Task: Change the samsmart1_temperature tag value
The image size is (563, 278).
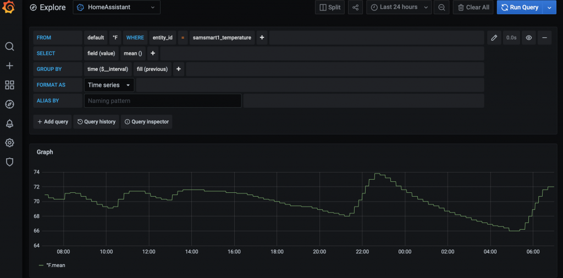Action: click(x=222, y=38)
